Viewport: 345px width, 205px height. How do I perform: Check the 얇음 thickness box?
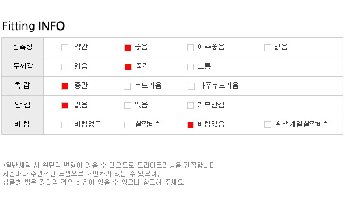tap(65, 67)
